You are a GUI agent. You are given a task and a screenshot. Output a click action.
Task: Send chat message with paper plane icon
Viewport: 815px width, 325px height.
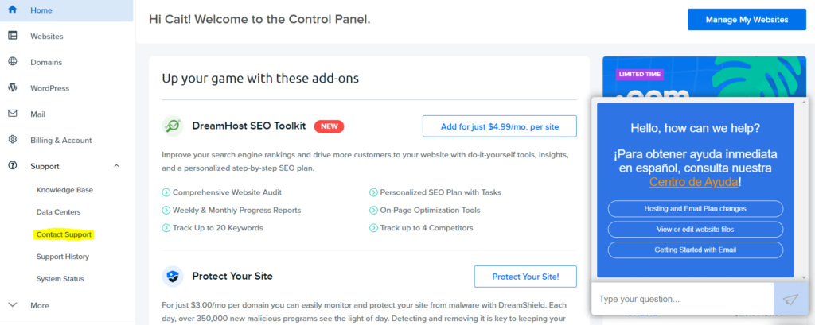click(790, 299)
